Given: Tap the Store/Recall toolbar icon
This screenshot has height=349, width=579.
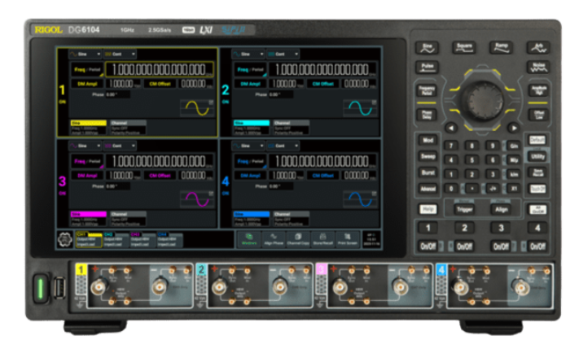Looking at the screenshot, I should [322, 239].
